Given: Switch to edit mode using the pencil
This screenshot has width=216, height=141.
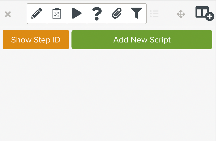Looking at the screenshot, I should pos(37,14).
